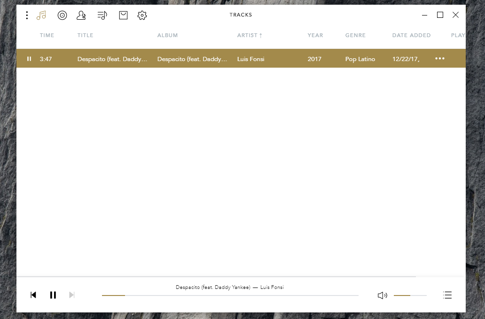The image size is (485, 319).
Task: Sort tracks by the YEAR column
Action: tap(315, 35)
